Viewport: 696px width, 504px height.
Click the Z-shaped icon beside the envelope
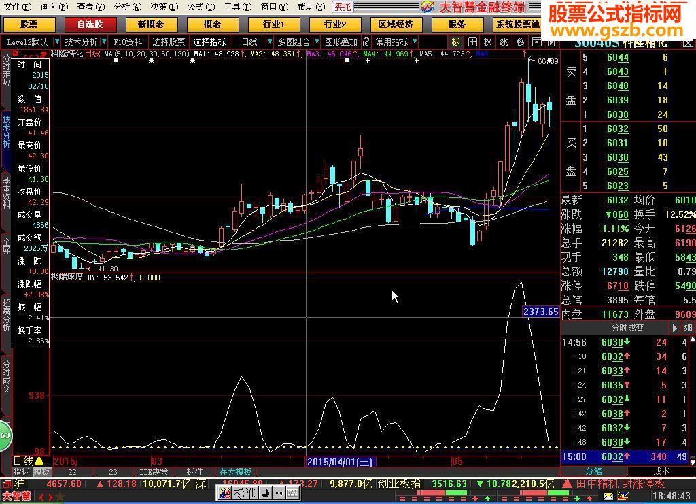pyautogui.click(x=623, y=496)
